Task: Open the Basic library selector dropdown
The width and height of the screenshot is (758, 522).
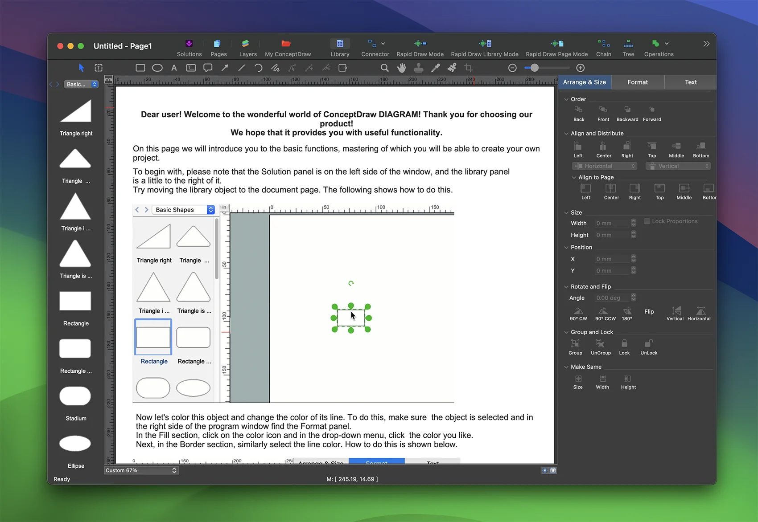Action: [x=82, y=84]
